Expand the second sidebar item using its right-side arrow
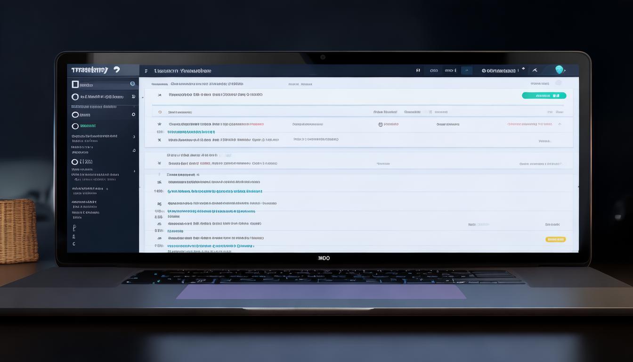The width and height of the screenshot is (633, 362). coord(133,97)
